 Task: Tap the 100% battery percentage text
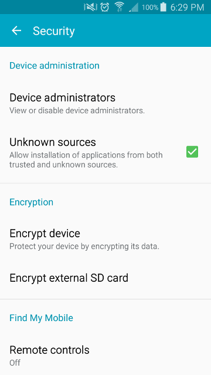click(x=150, y=8)
